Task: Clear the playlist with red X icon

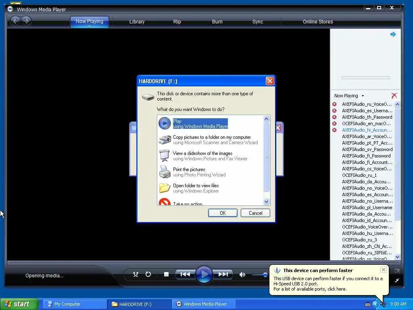Action: pos(394,95)
